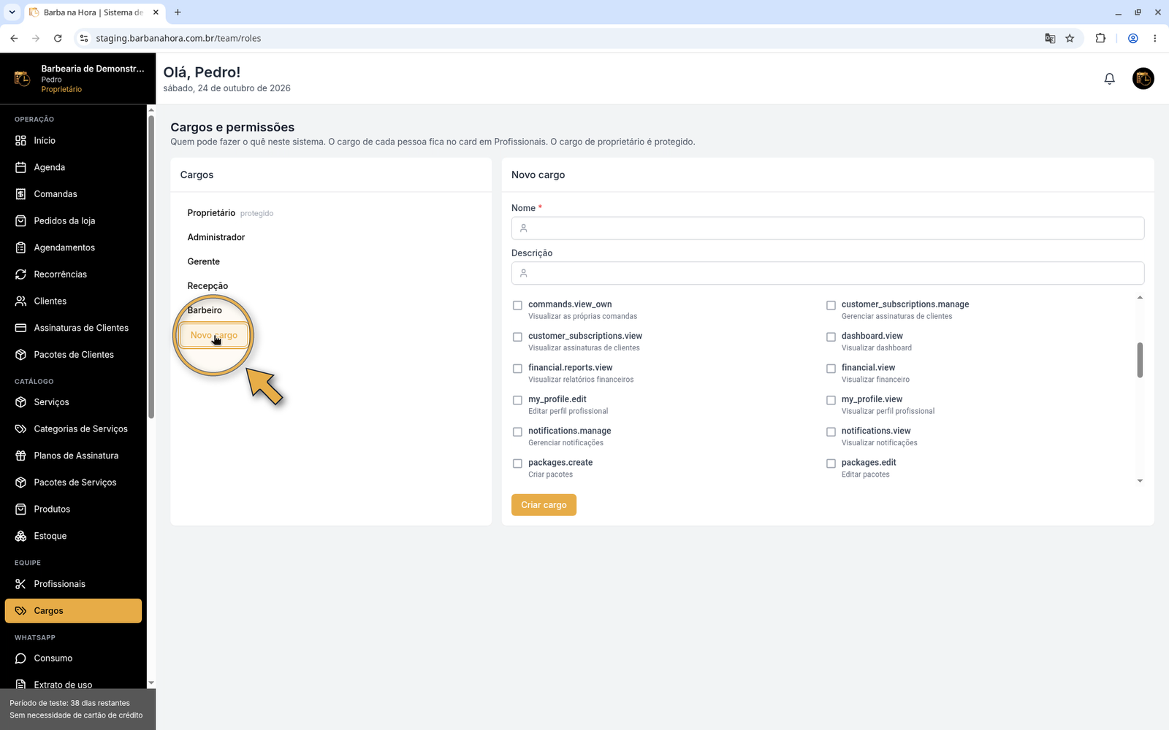Open Agenda calendar icon in sidebar
1169x730 pixels.
20,167
